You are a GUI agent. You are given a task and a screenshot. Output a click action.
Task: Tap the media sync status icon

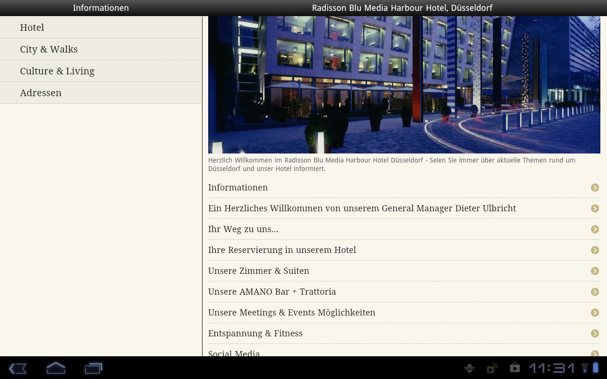click(x=492, y=368)
